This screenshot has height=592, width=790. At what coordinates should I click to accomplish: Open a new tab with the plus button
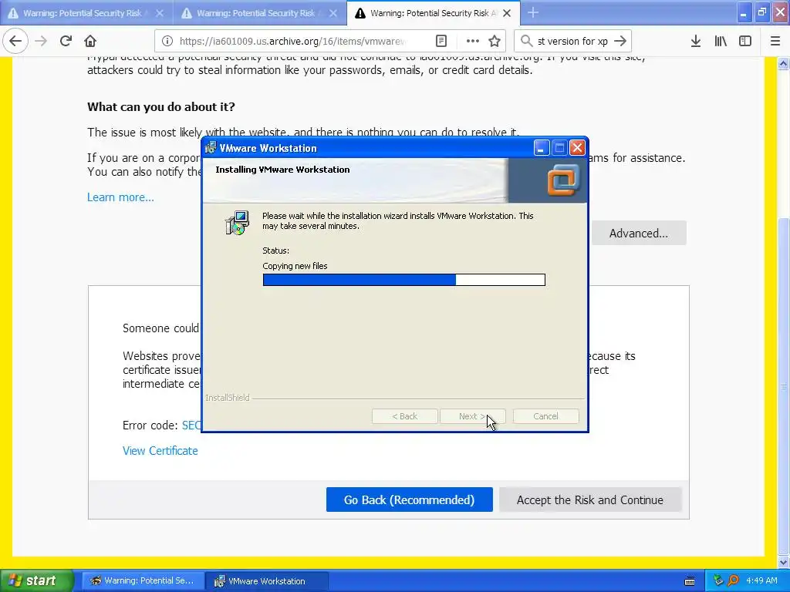[x=532, y=12]
